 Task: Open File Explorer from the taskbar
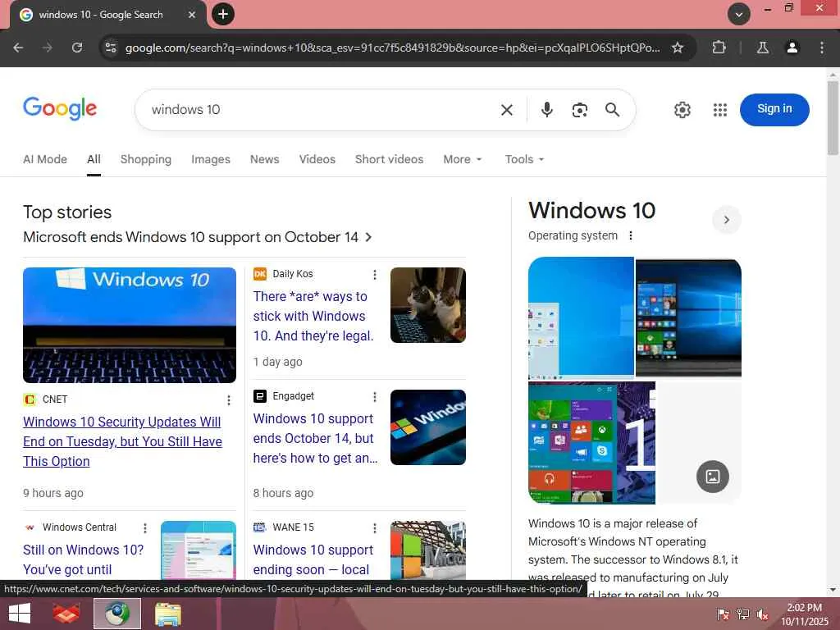coord(167,614)
